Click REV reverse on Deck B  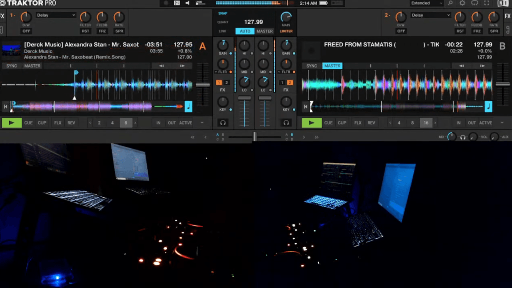[371, 123]
